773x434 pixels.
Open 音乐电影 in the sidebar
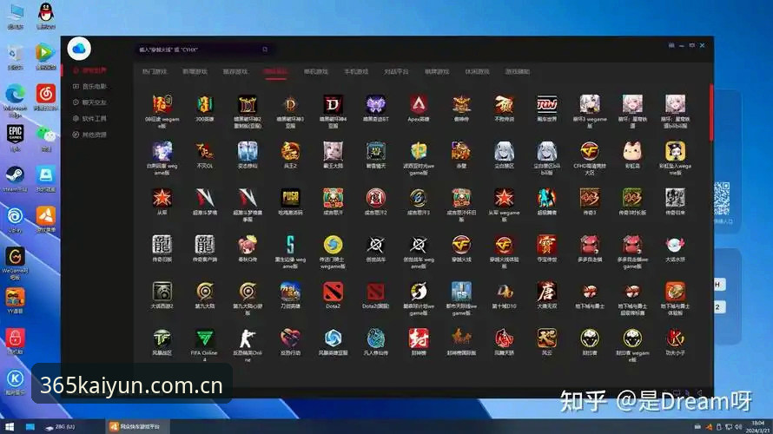(89, 86)
